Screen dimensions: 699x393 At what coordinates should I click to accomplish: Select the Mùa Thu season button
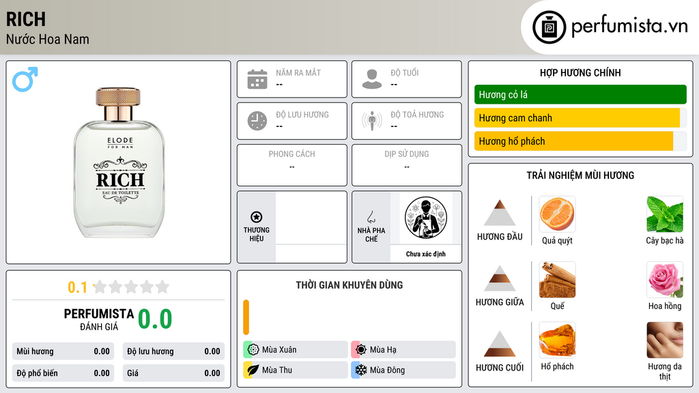(x=296, y=370)
